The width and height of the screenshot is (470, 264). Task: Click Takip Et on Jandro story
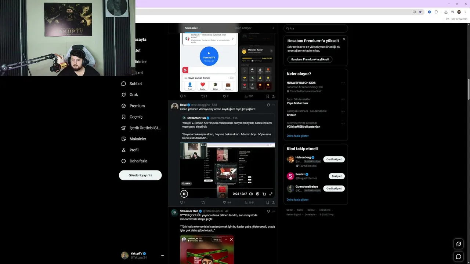point(217,239)
